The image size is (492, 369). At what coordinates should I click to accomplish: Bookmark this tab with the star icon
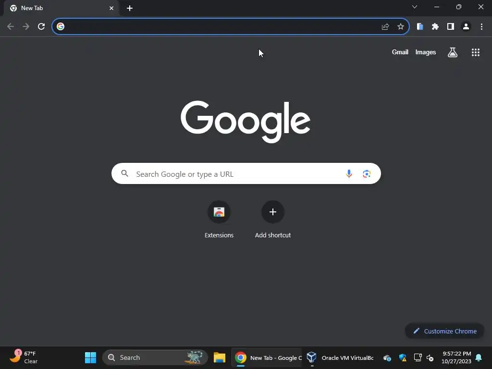[401, 27]
